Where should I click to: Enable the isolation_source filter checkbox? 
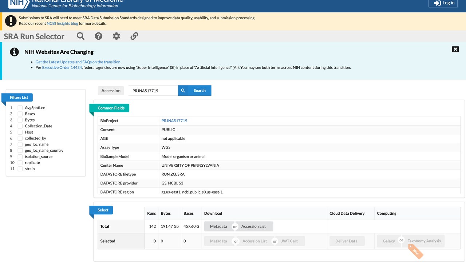coord(20,156)
